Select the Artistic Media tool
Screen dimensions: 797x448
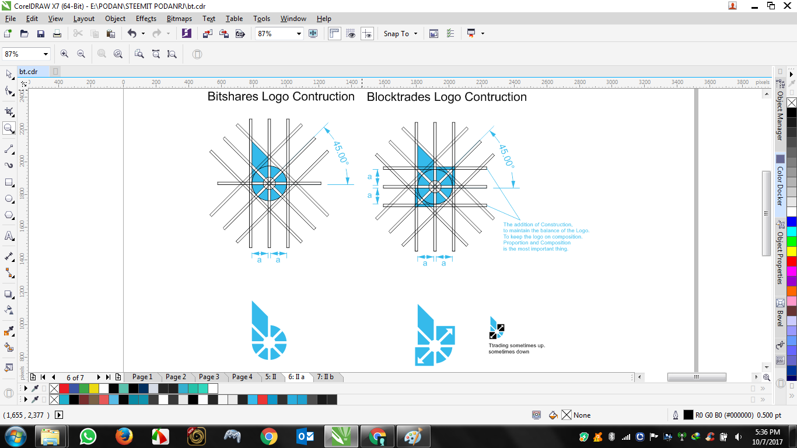click(x=9, y=165)
